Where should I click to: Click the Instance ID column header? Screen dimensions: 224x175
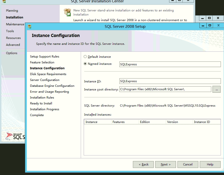pos(207,122)
